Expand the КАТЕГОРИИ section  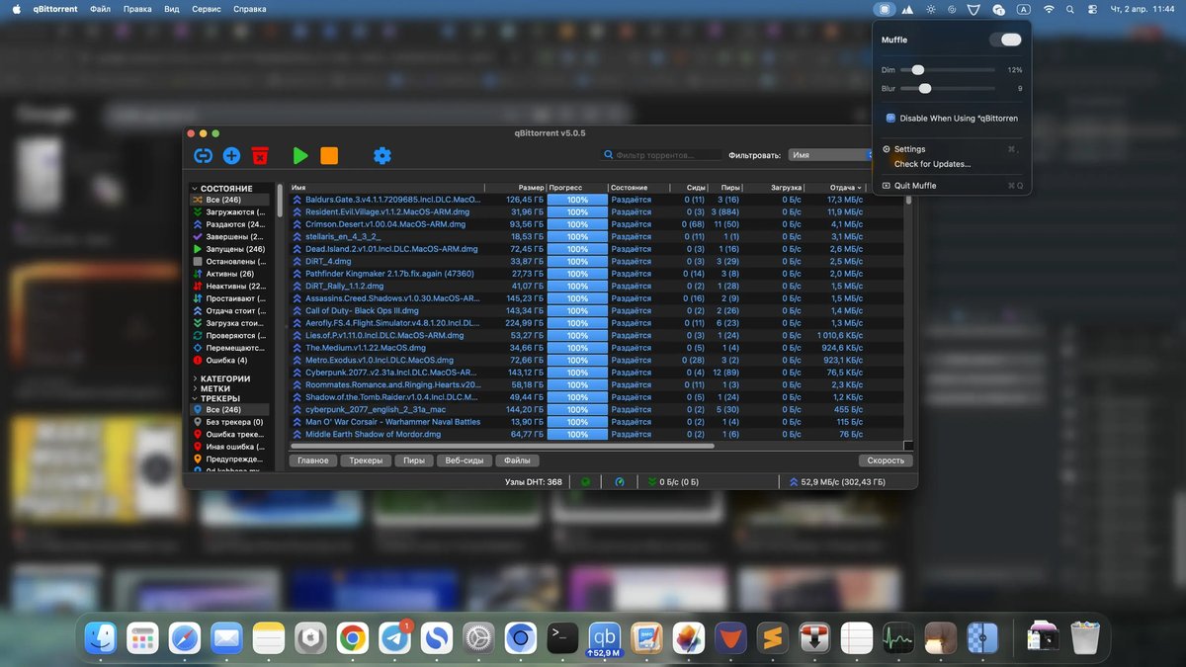pyautogui.click(x=197, y=377)
